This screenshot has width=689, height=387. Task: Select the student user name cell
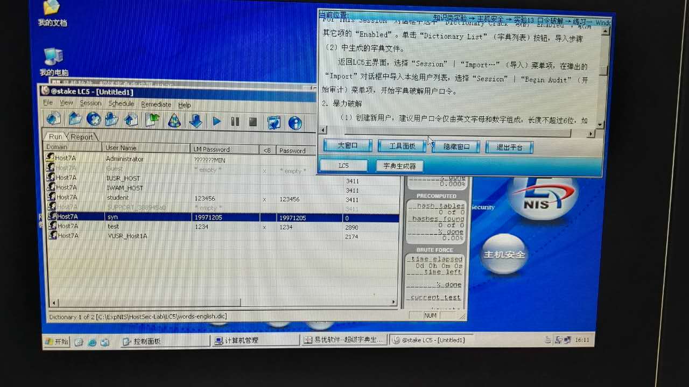click(x=117, y=198)
